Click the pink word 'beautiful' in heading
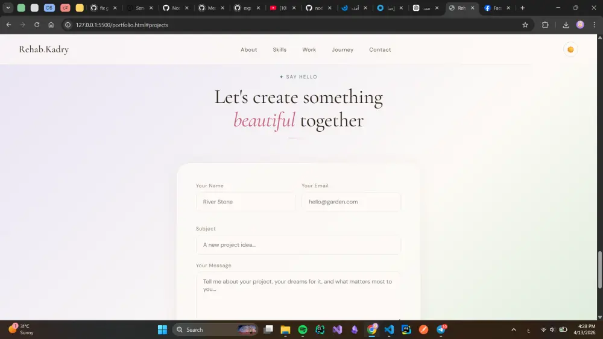 click(265, 120)
